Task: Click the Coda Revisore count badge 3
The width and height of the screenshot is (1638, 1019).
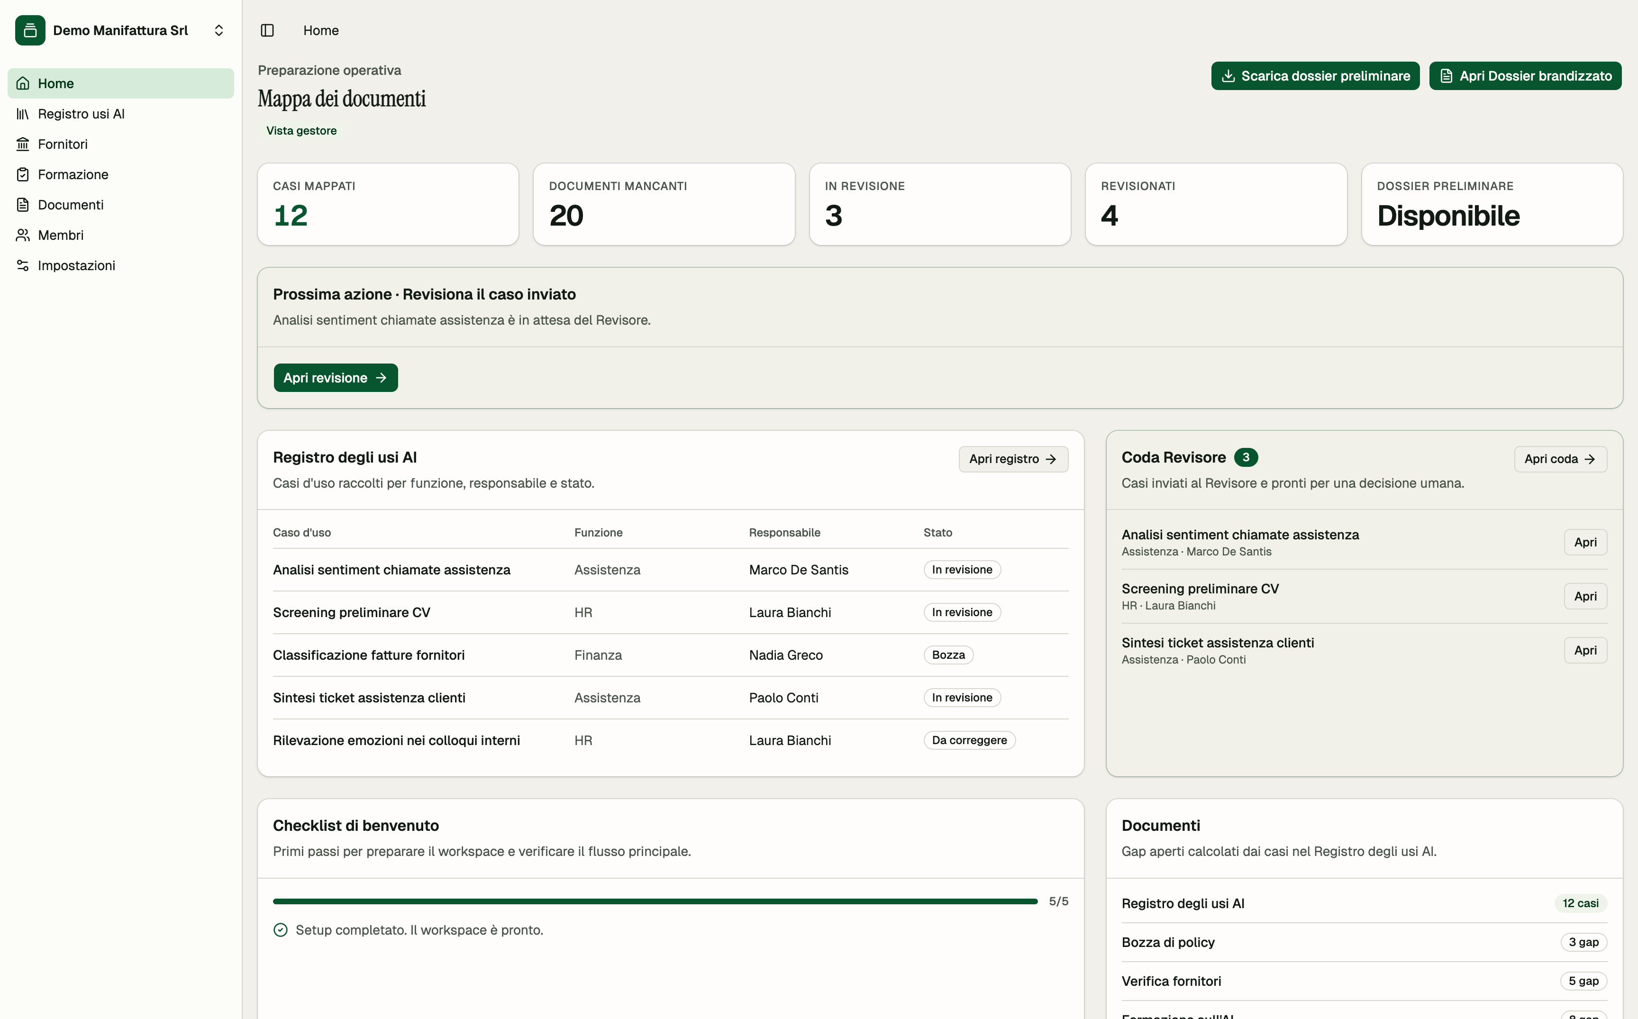Action: 1246,458
